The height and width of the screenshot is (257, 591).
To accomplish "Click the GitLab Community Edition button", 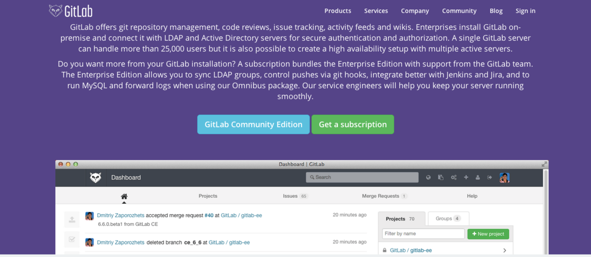I will [254, 125].
